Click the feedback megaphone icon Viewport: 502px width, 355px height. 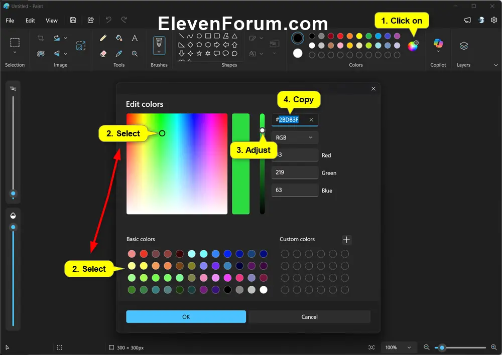[x=467, y=20]
